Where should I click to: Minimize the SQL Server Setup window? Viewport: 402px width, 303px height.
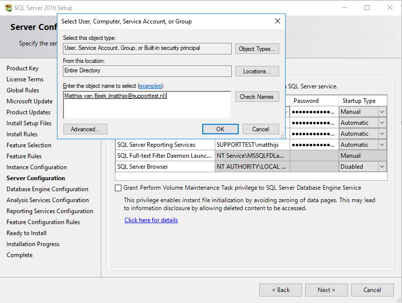[344, 7]
